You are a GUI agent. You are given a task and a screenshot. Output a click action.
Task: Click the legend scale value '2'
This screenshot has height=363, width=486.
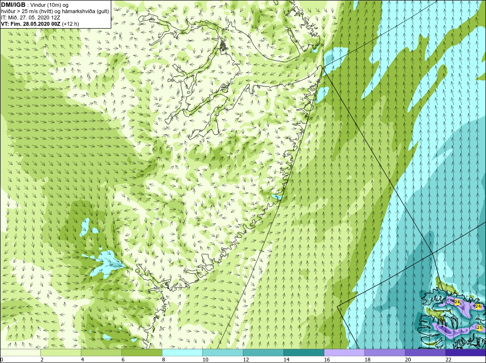point(41,360)
